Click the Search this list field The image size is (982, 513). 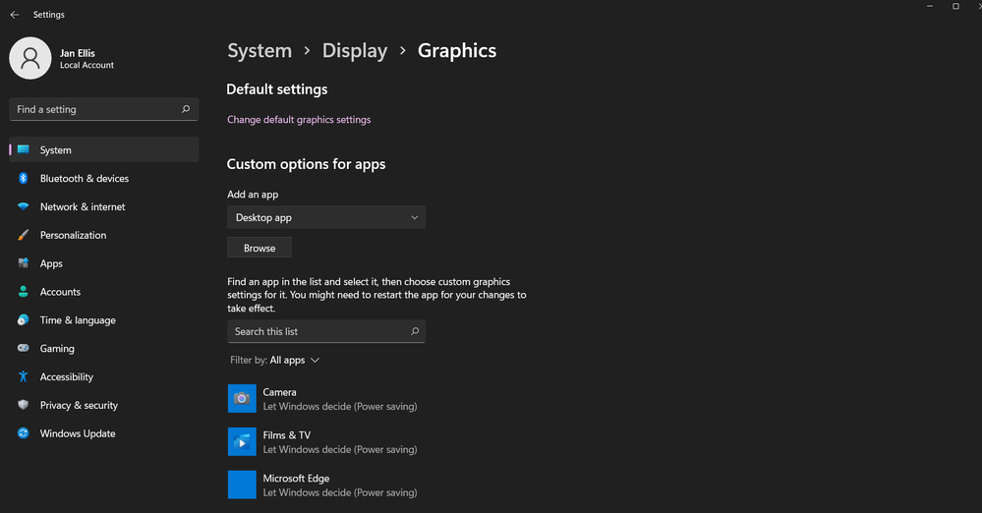pyautogui.click(x=319, y=331)
